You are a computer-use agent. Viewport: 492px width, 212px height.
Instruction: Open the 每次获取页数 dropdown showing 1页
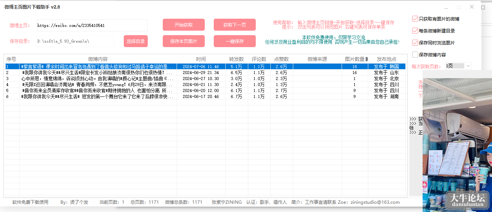[x=458, y=66]
